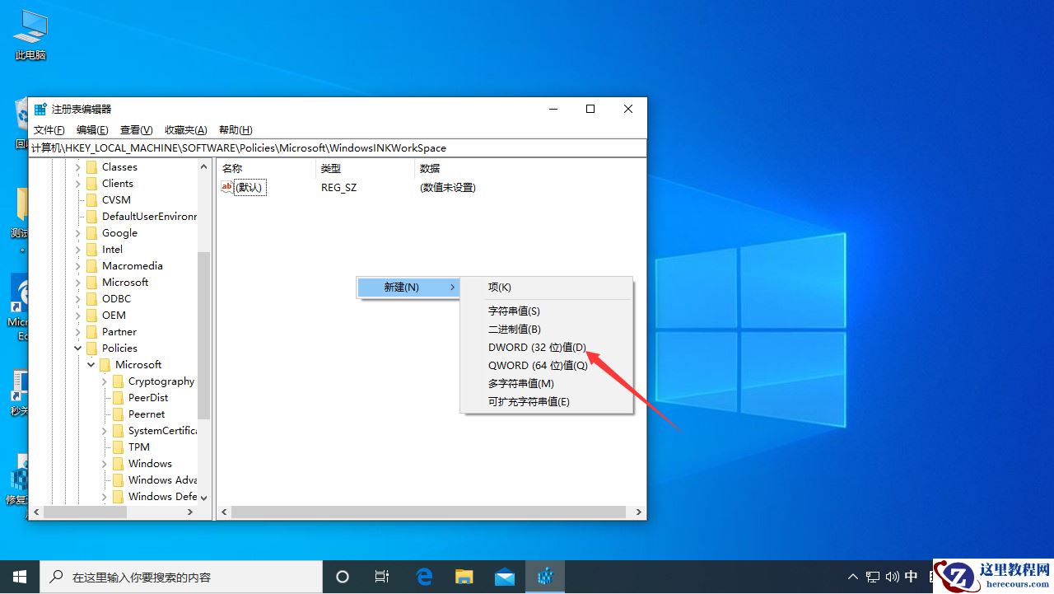Select the (默认) value in the right pane
Image resolution: width=1054 pixels, height=594 pixels.
pos(249,187)
